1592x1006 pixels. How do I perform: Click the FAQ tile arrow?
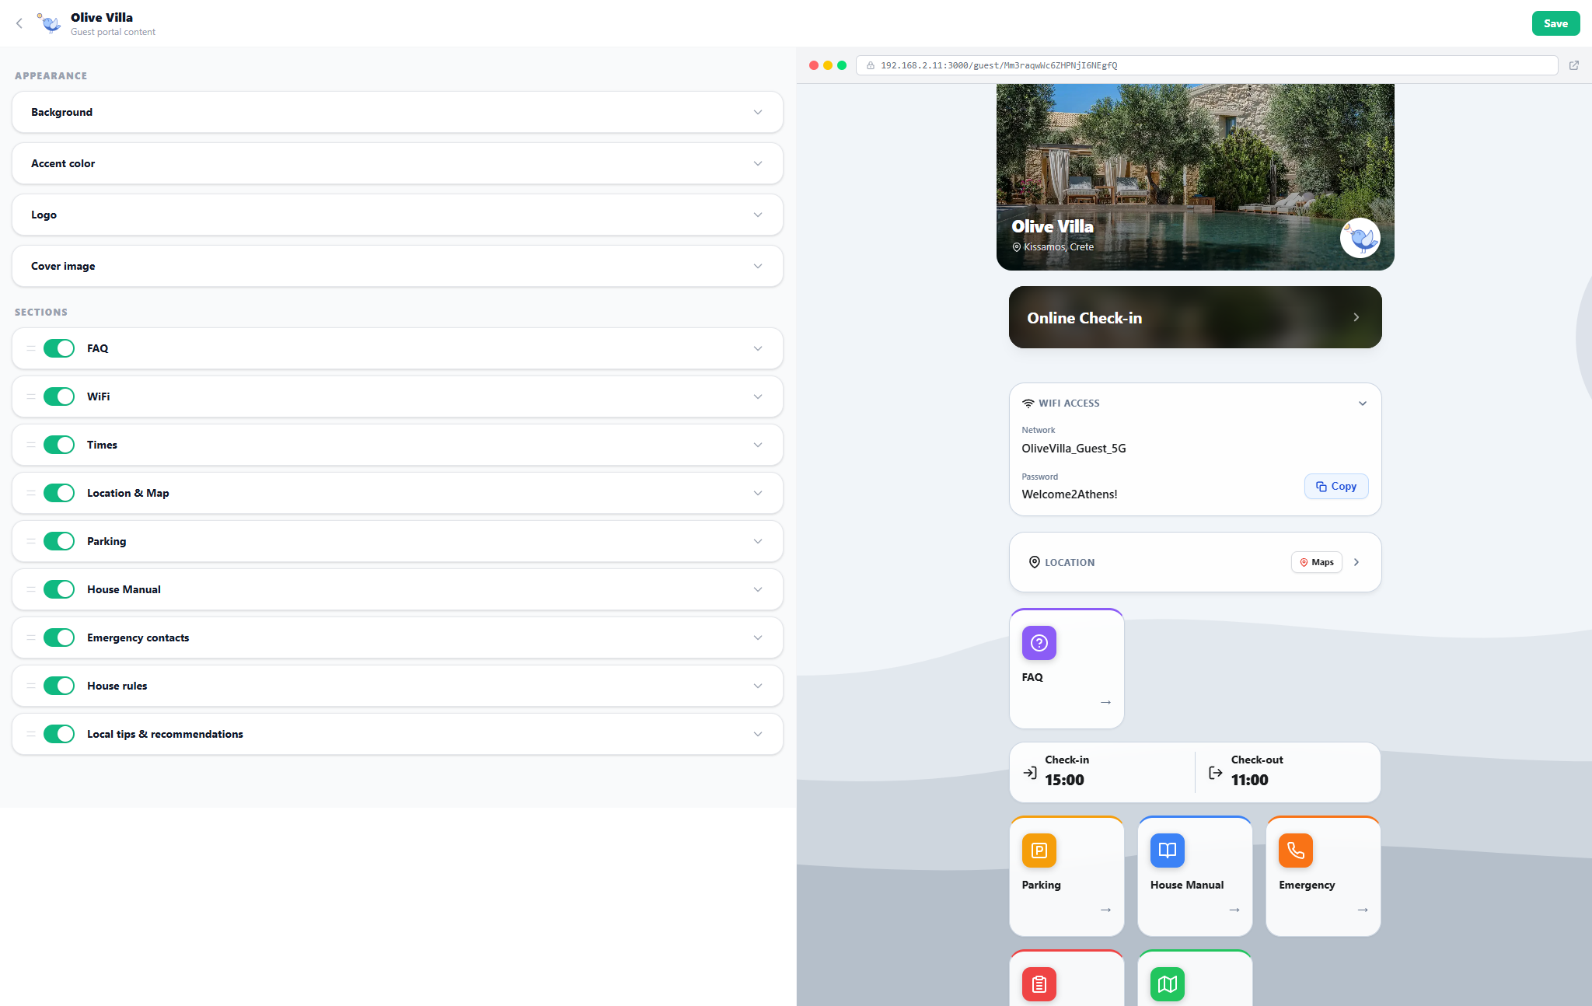coord(1105,702)
